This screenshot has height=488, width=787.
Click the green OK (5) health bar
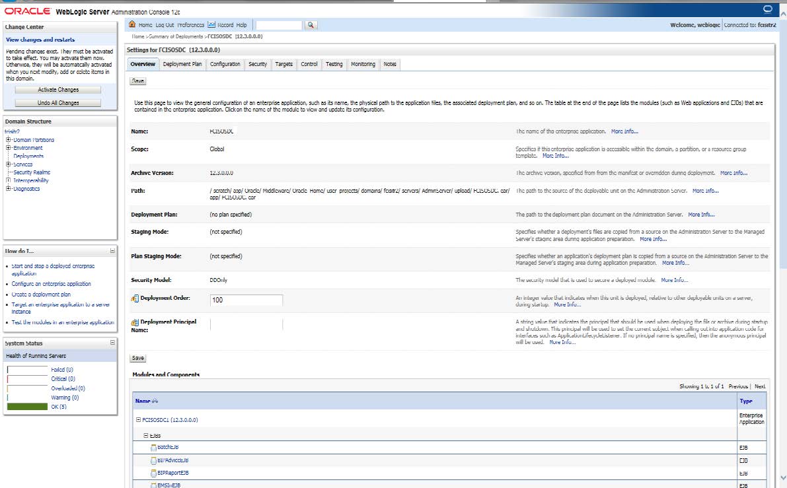pos(27,407)
